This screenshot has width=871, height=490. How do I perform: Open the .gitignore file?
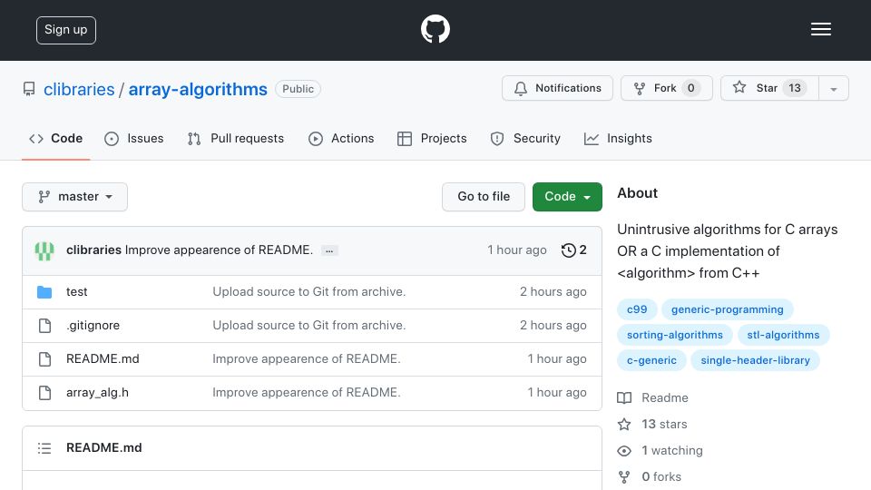coord(93,326)
